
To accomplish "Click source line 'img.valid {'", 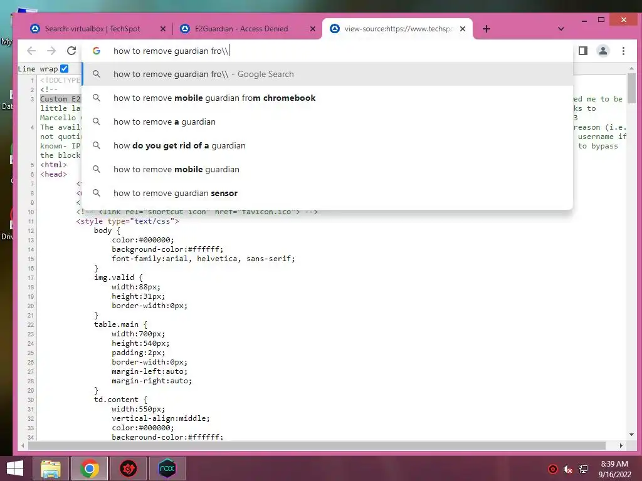I will (118, 277).
